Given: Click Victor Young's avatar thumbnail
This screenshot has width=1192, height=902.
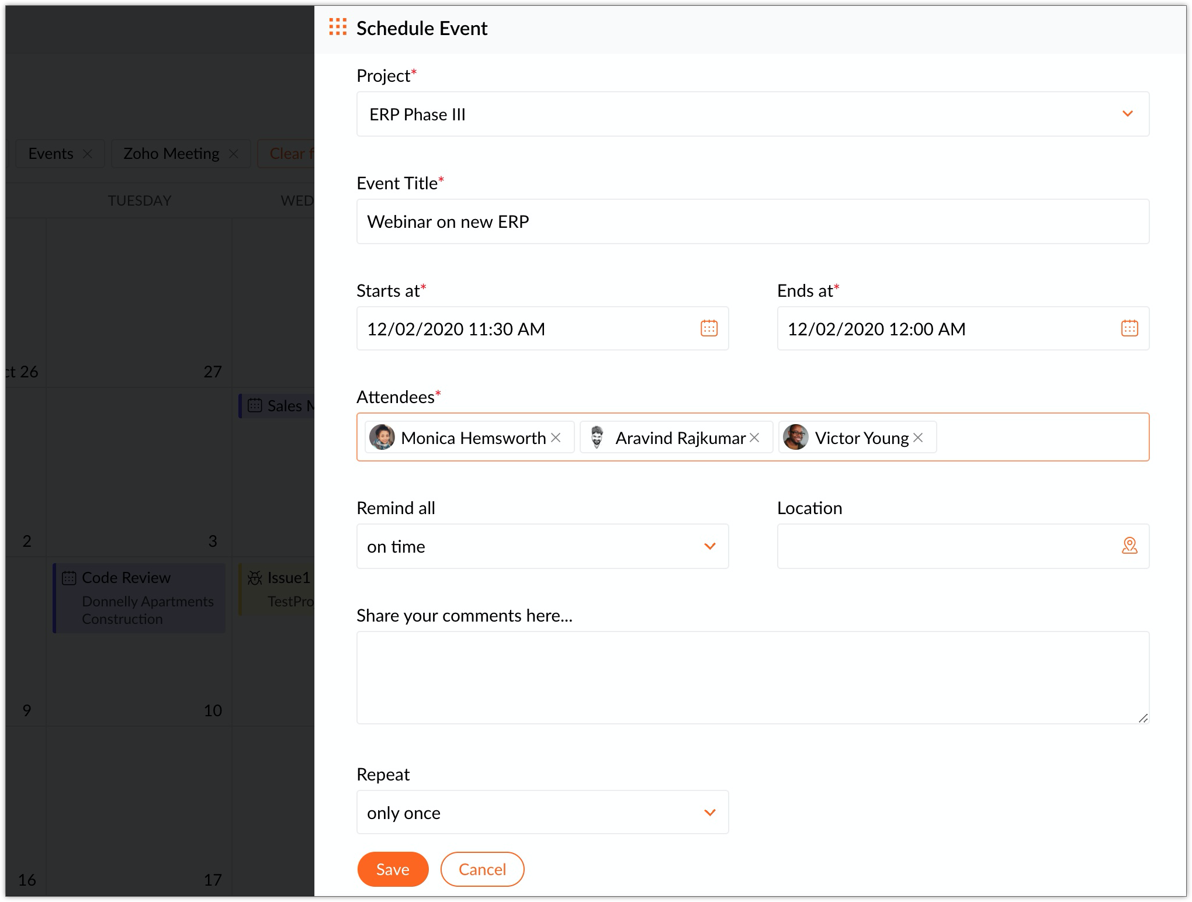Looking at the screenshot, I should tap(795, 438).
